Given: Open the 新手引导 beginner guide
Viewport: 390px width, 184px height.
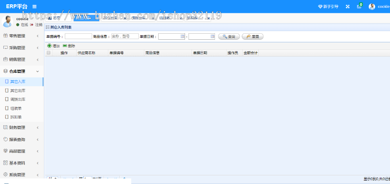Looking at the screenshot, I should click(x=328, y=7).
